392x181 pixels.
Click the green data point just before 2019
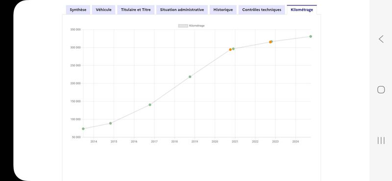(x=190, y=77)
